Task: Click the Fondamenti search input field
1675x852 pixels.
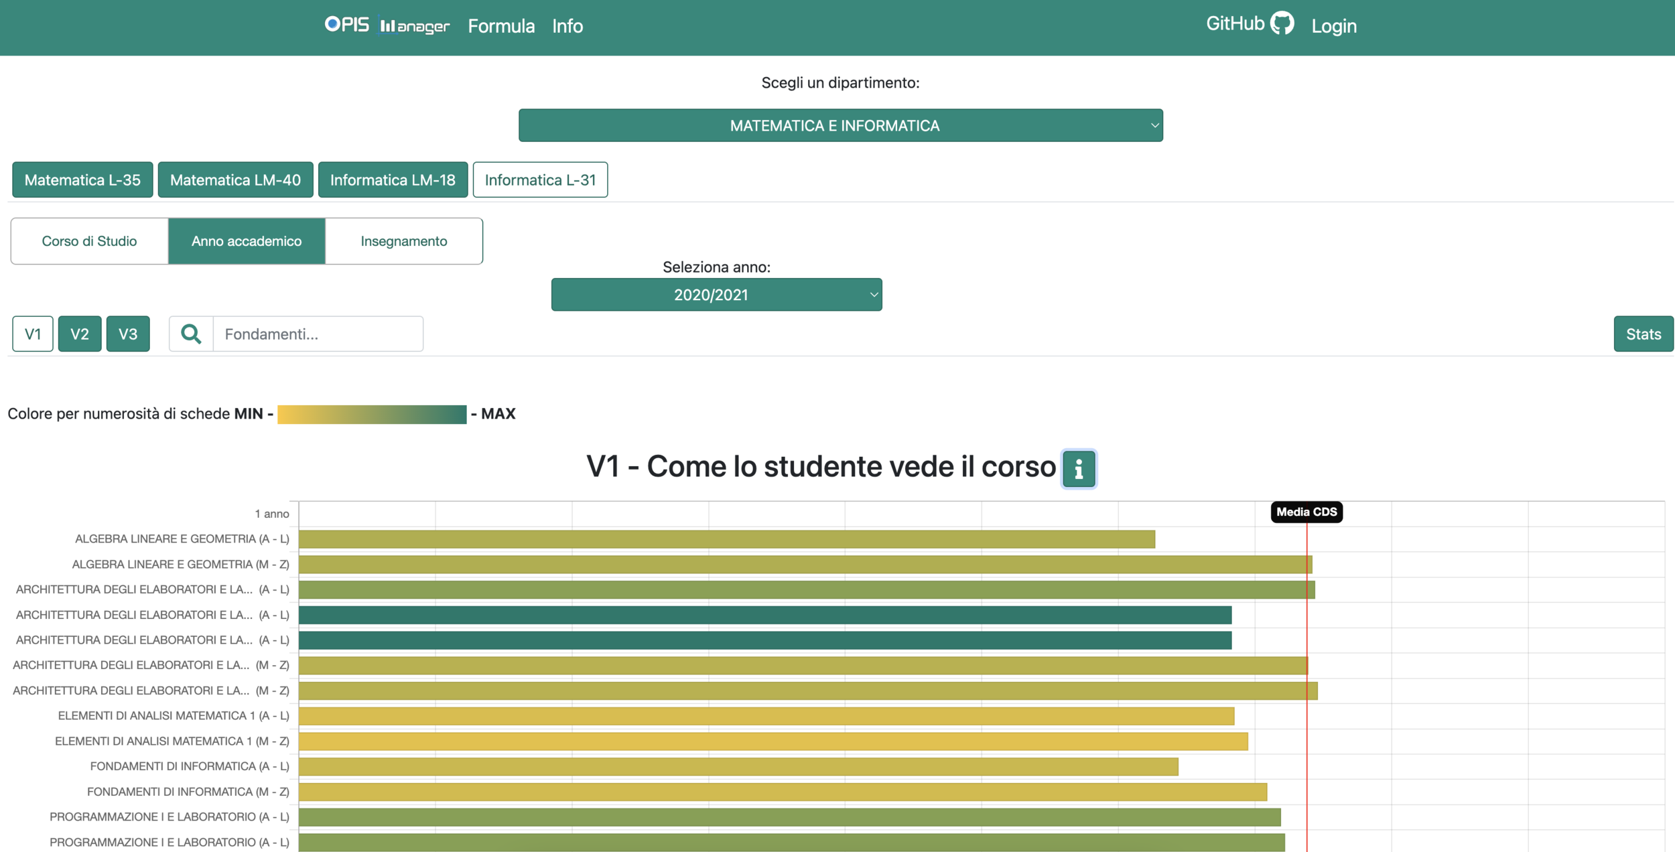Action: 318,334
